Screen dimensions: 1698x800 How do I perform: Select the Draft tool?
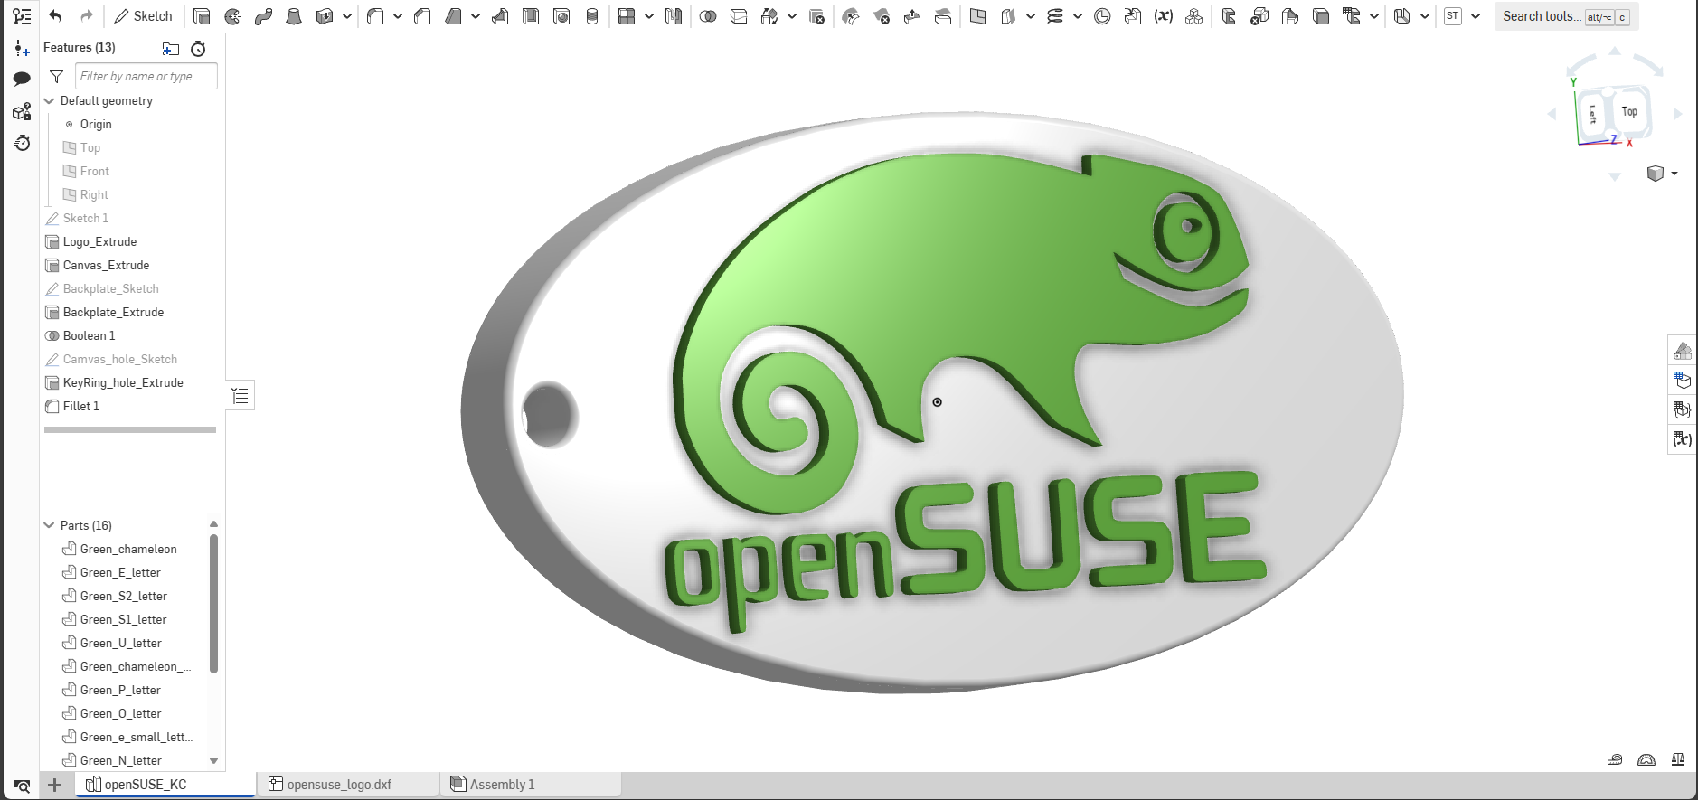point(454,16)
